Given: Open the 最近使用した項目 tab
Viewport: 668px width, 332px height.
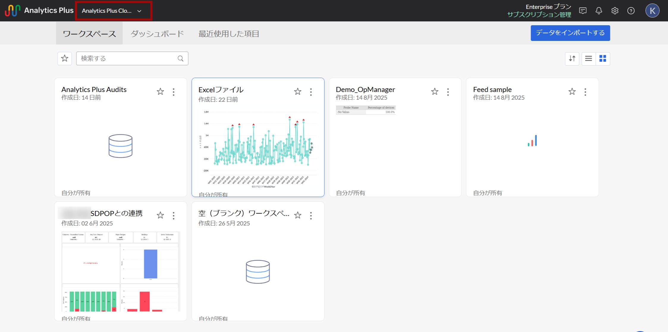Looking at the screenshot, I should click(x=229, y=34).
